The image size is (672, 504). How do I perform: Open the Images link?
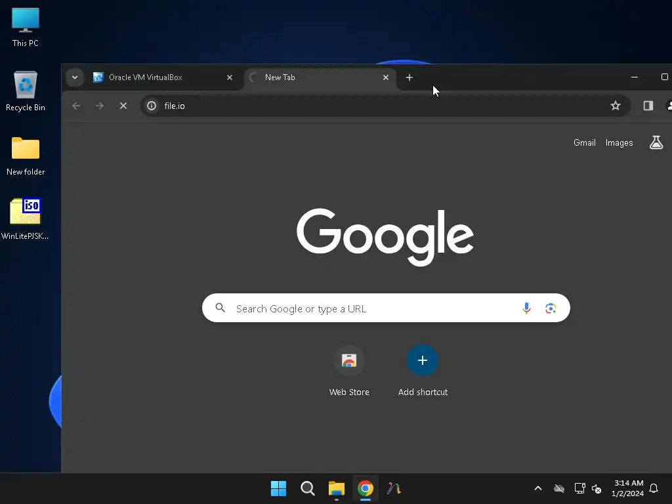point(619,142)
